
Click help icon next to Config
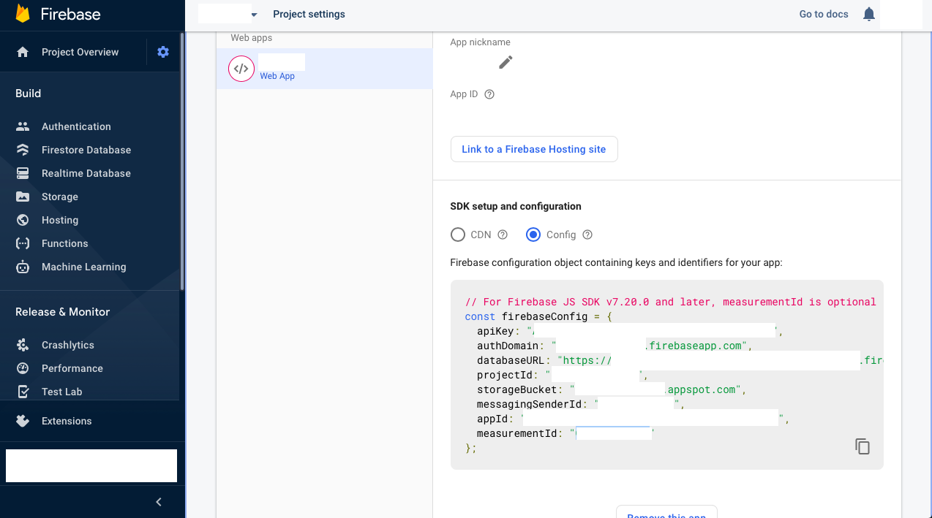[x=587, y=235]
